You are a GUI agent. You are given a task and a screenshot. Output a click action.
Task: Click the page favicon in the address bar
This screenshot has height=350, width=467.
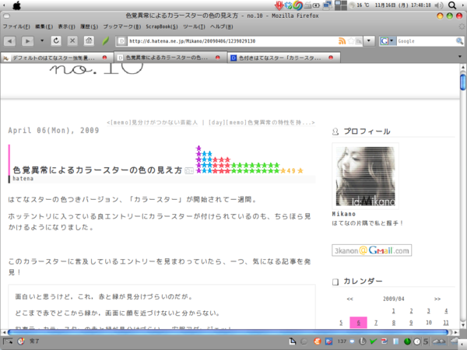coord(121,41)
